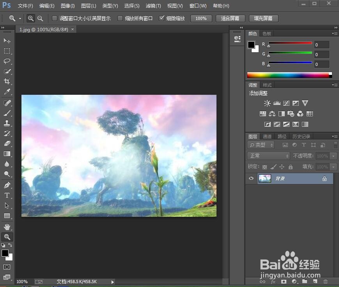The width and height of the screenshot is (339, 287).
Task: Select the Gradient tool
Action: [7, 154]
